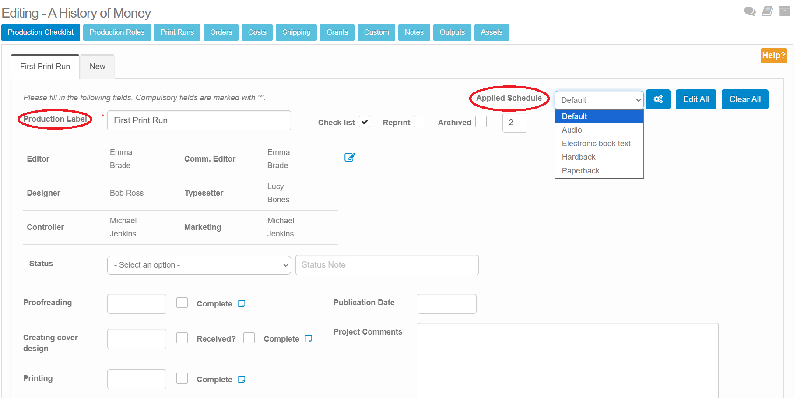Uncheck the Check list checkbox
Screen dimensions: 797x398
(365, 122)
